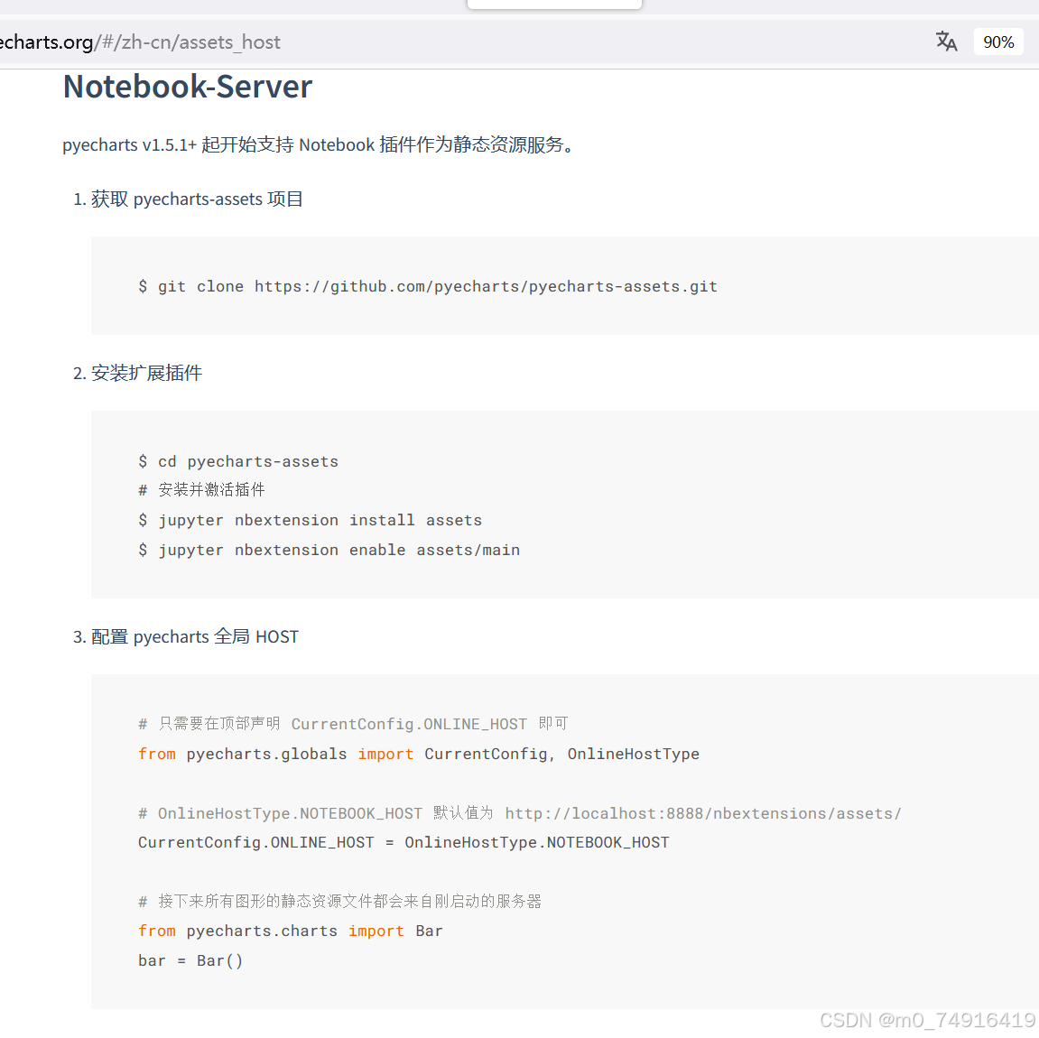Viewport: 1039px width, 1038px height.
Task: Click the browser tab at top
Action: click(553, 5)
